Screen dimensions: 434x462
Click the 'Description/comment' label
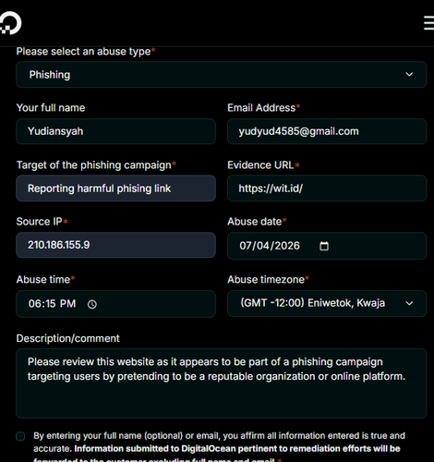(x=67, y=338)
